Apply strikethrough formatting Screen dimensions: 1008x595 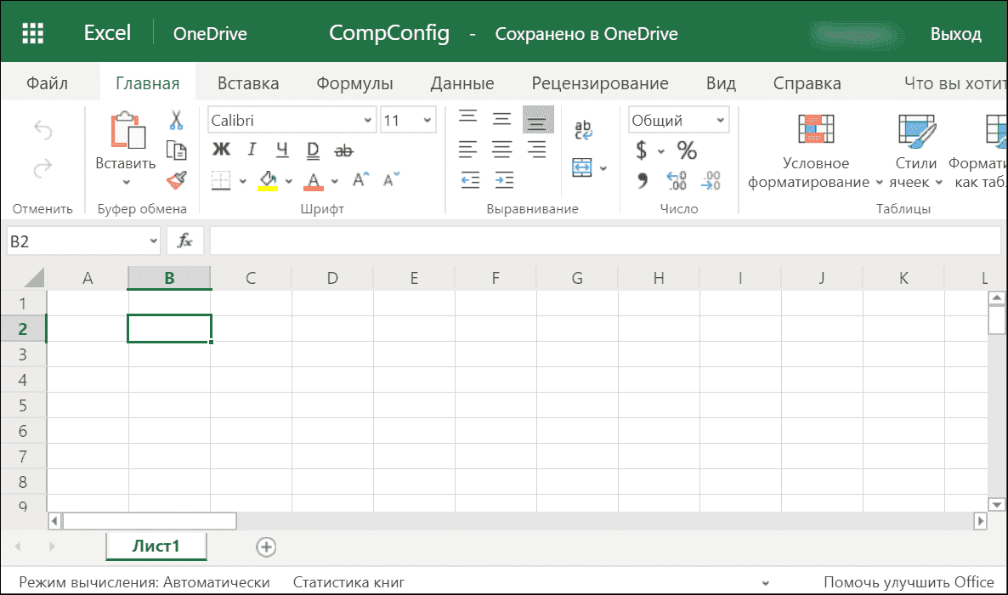pos(343,150)
